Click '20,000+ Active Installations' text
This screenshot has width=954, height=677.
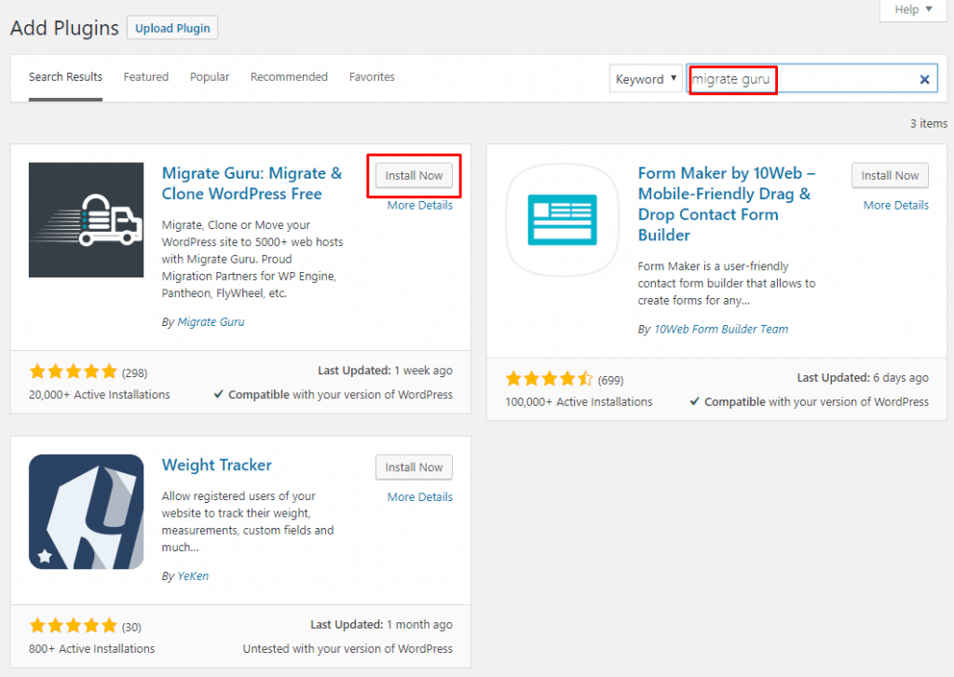coord(99,395)
